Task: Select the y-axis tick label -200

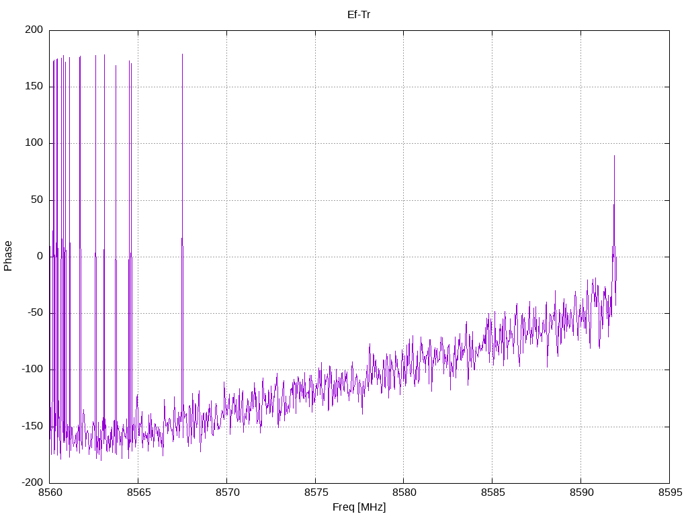Action: [32, 482]
